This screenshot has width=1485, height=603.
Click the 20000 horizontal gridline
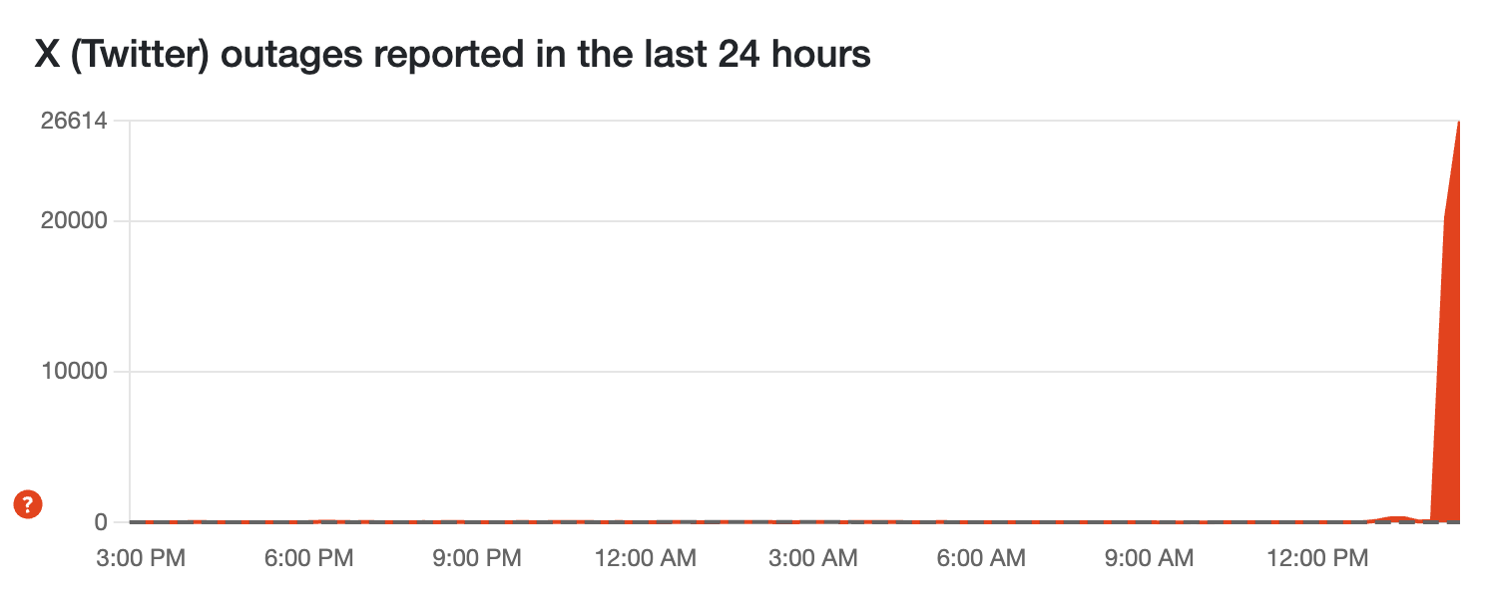pos(699,221)
